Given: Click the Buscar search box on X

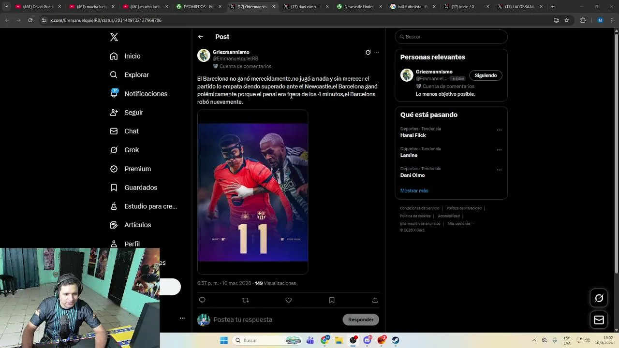Looking at the screenshot, I should click(x=451, y=37).
